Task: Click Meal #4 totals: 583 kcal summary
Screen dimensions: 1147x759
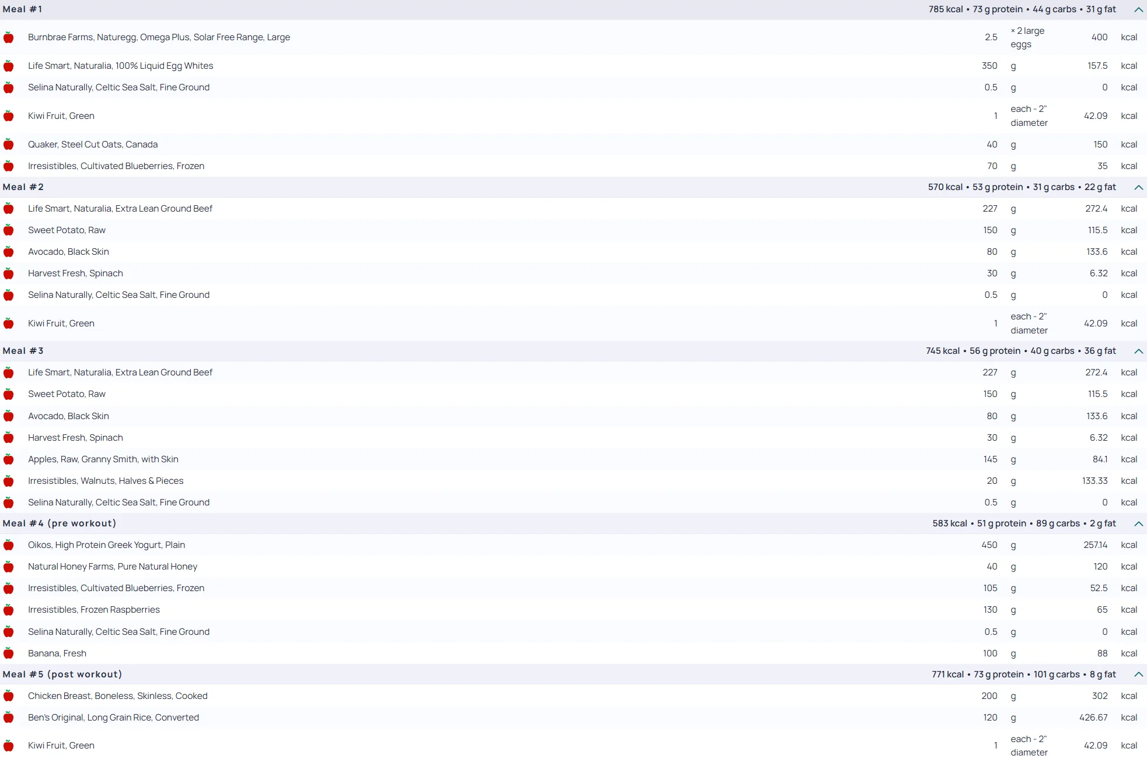Action: pyautogui.click(x=1024, y=523)
